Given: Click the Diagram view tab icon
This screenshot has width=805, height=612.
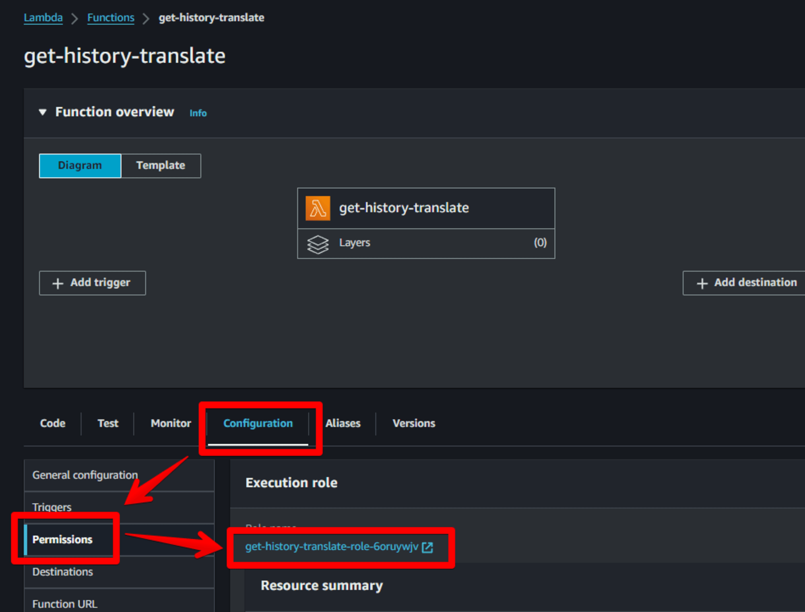Looking at the screenshot, I should click(80, 165).
